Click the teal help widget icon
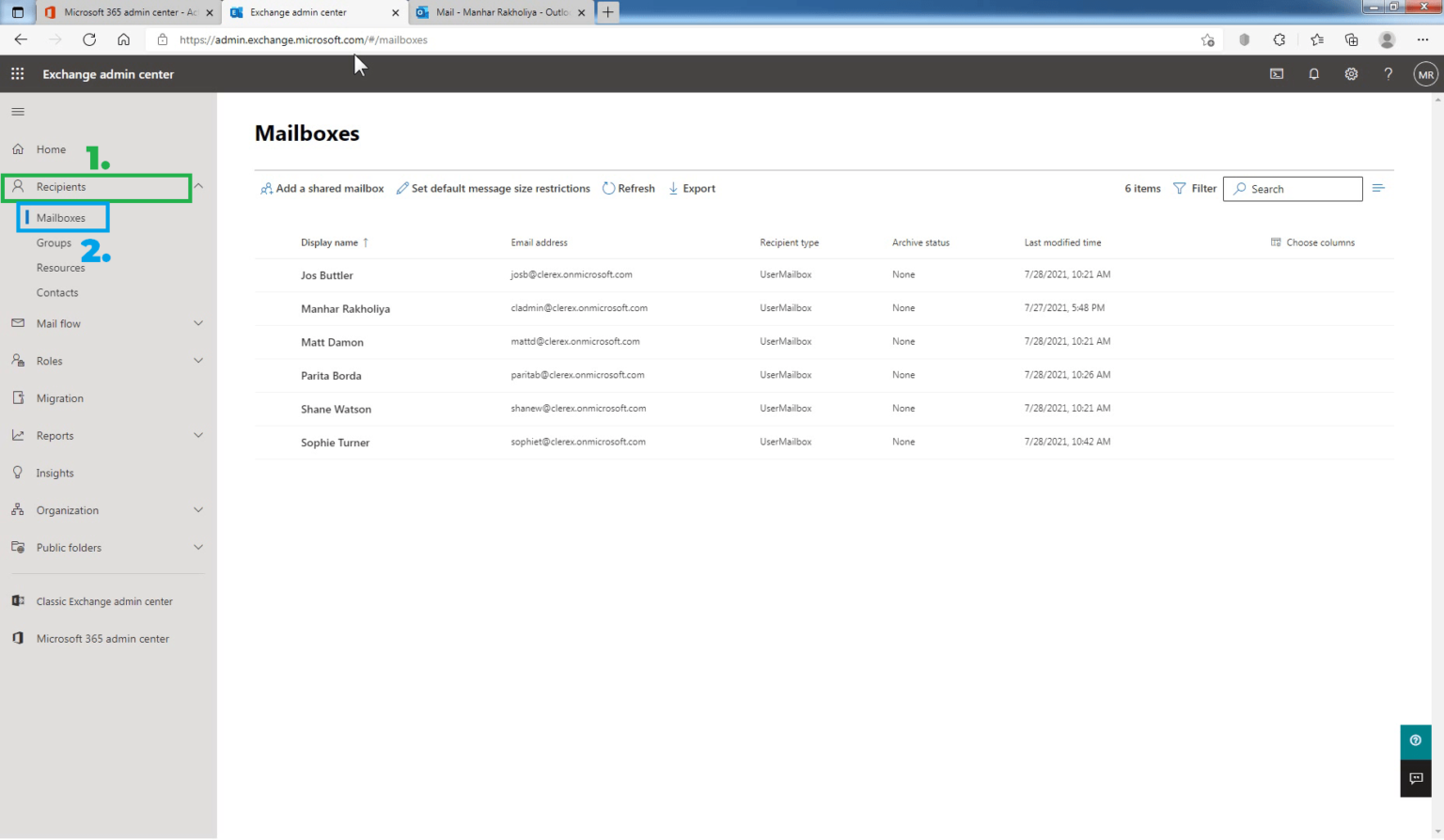This screenshot has width=1444, height=840. [1415, 741]
